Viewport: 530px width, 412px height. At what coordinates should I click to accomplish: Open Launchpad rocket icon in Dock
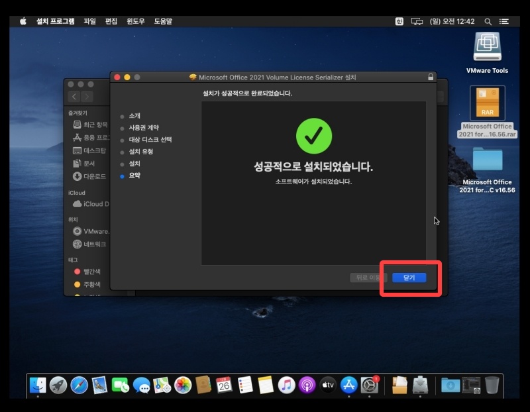pyautogui.click(x=58, y=385)
